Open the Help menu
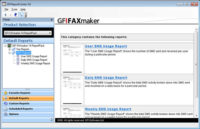This screenshot has width=200, height=129. tap(23, 9)
